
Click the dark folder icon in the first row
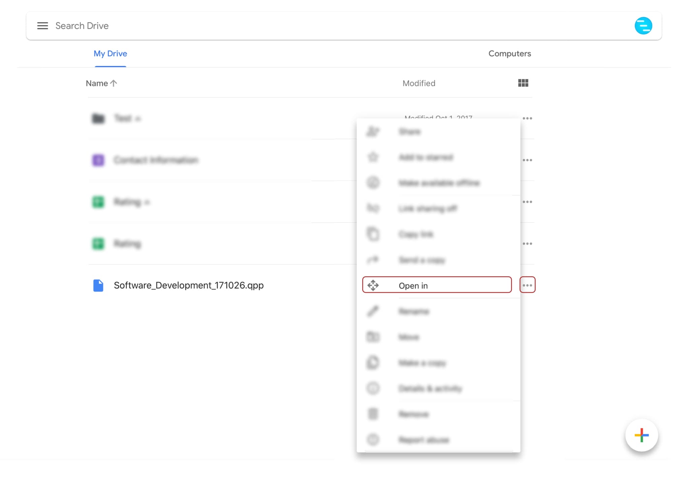pos(98,118)
